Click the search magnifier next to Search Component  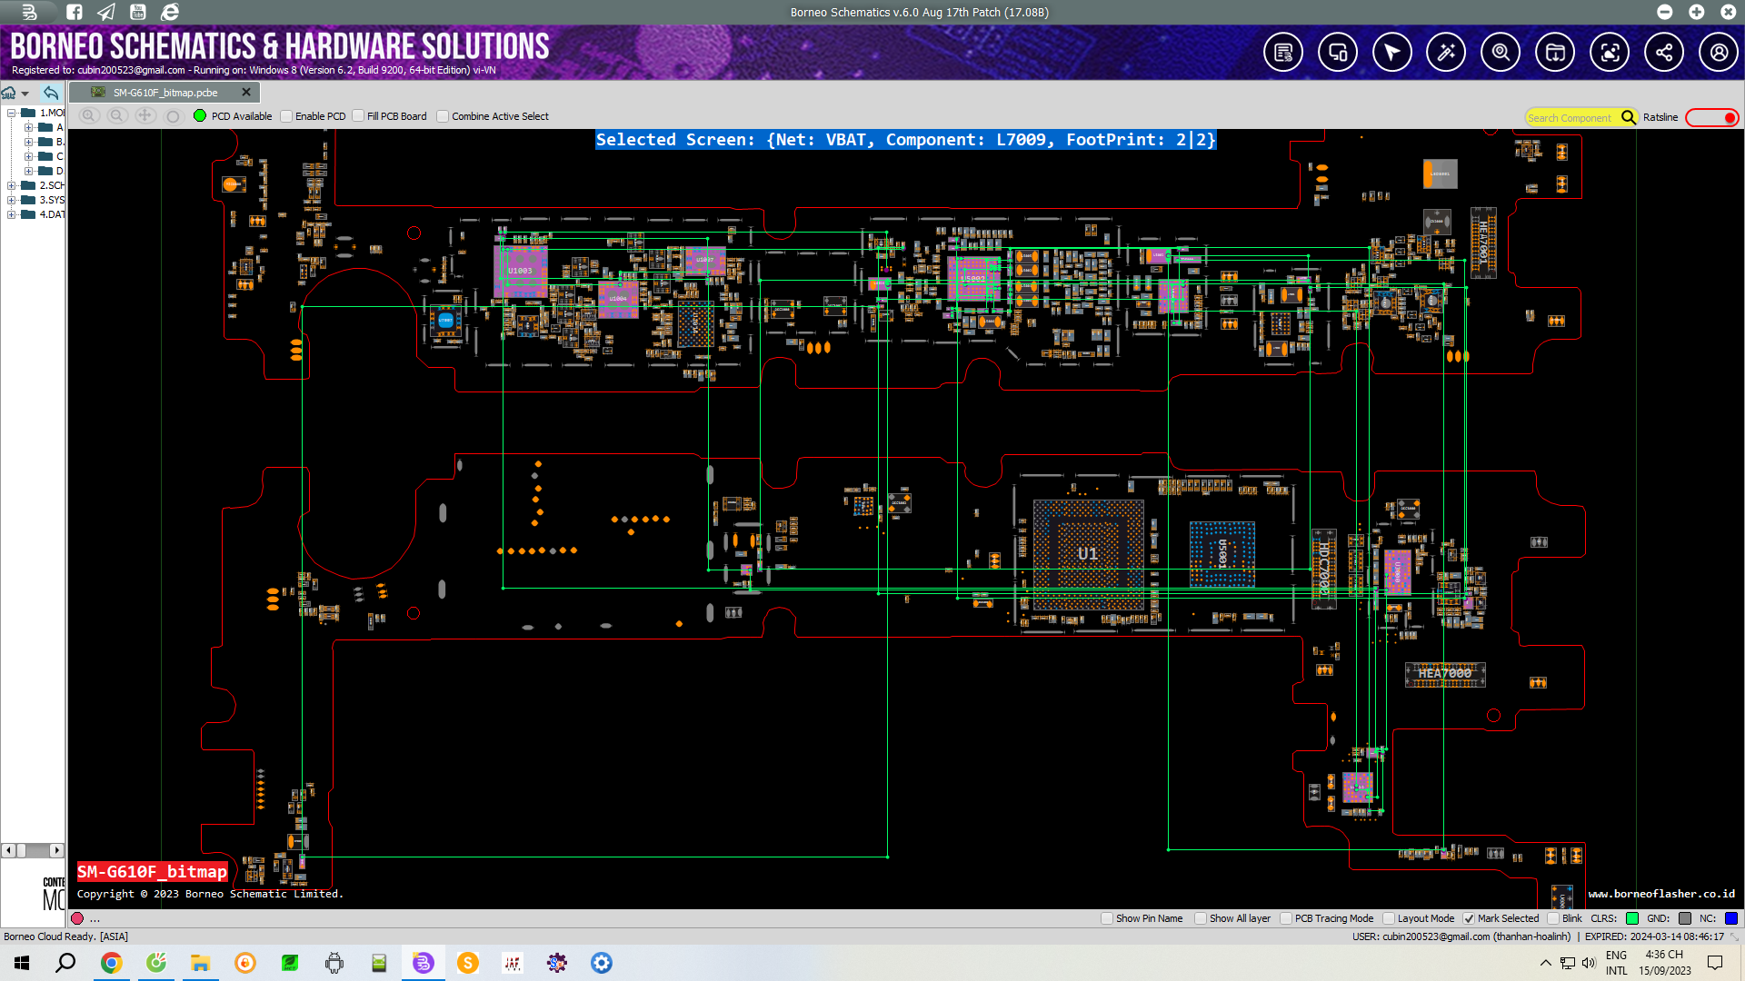click(1628, 117)
